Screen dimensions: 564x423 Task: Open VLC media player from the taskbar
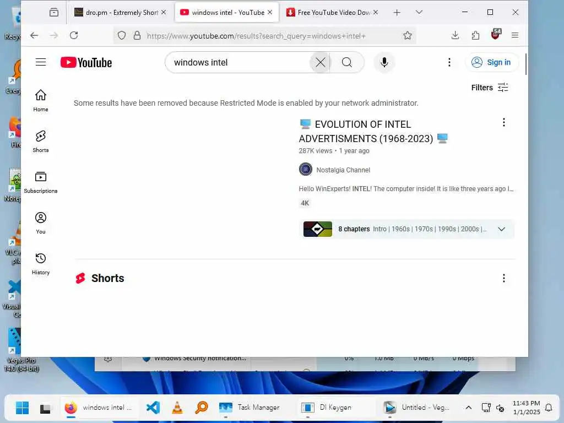177,408
